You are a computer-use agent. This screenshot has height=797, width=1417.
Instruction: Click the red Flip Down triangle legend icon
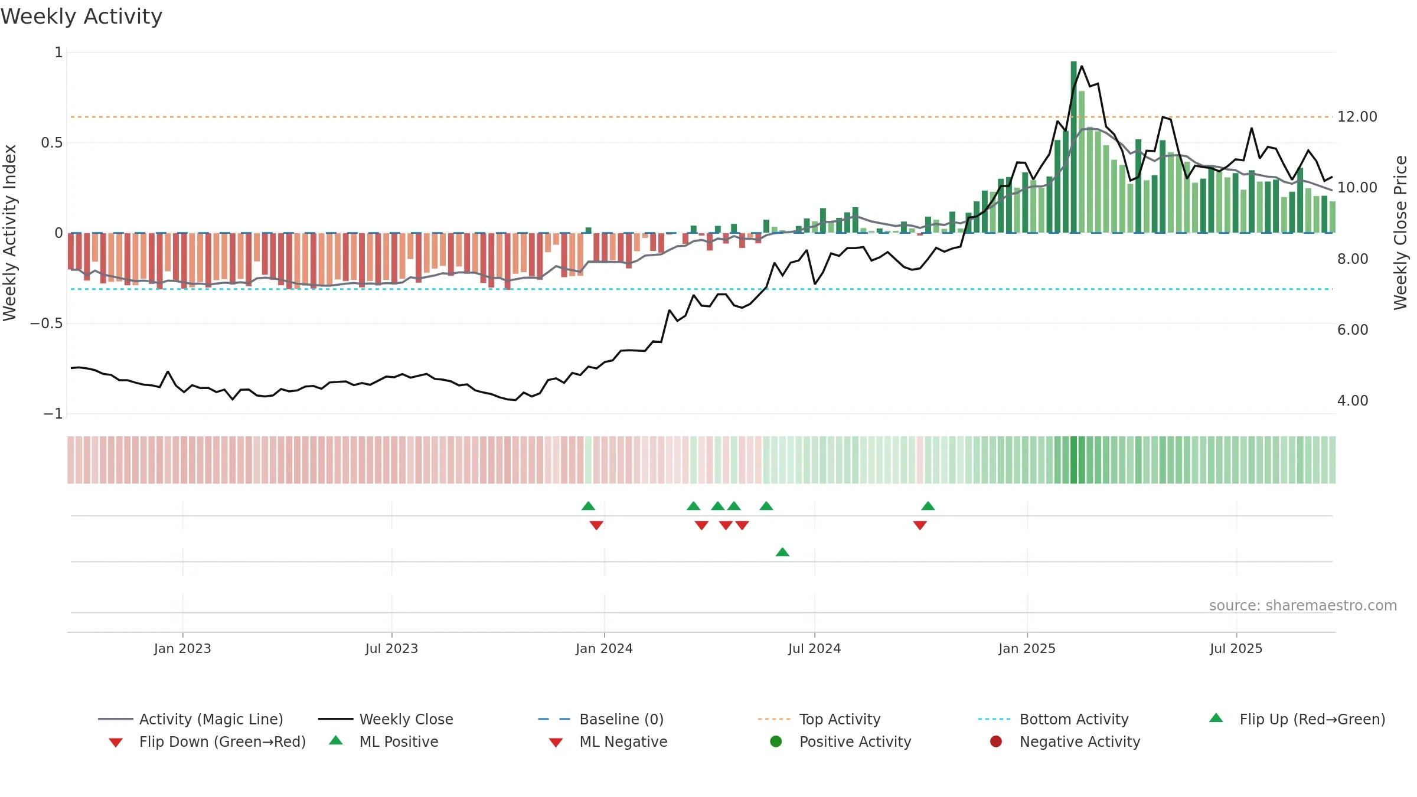tap(116, 743)
